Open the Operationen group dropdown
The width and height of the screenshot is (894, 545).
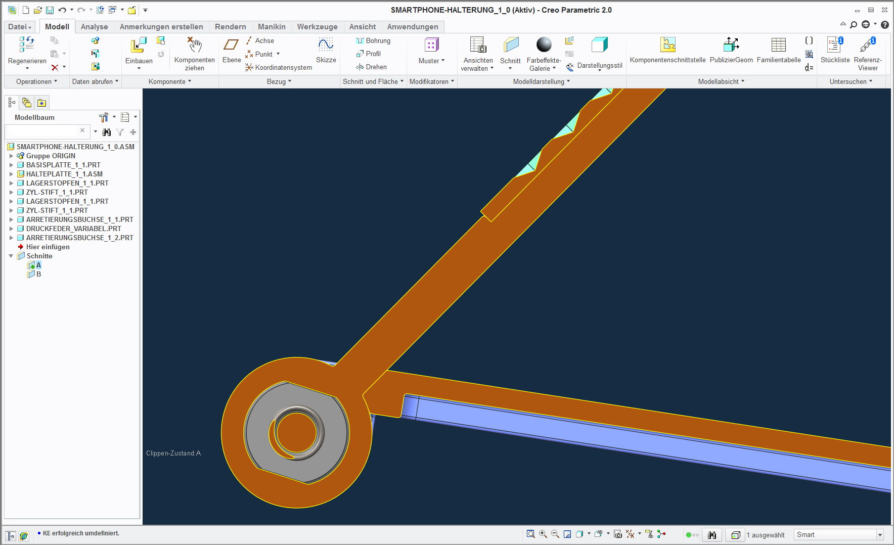click(x=36, y=81)
